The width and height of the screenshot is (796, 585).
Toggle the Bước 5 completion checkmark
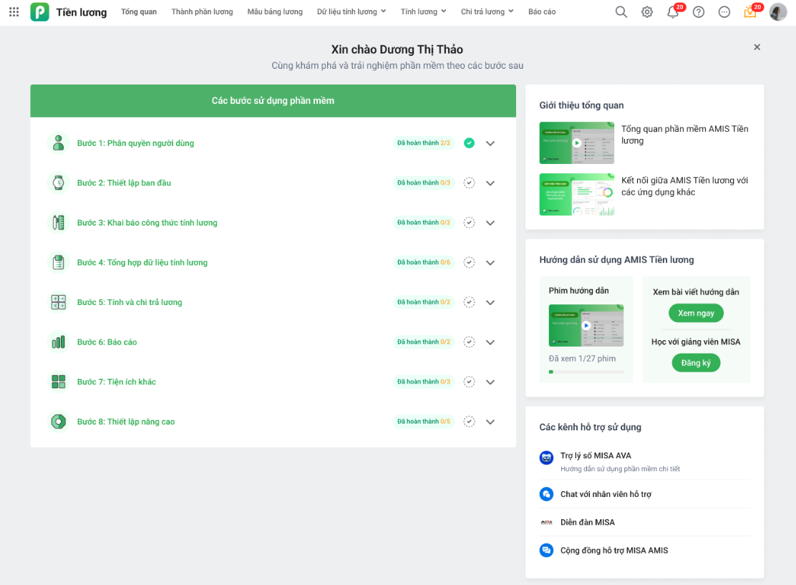point(469,302)
